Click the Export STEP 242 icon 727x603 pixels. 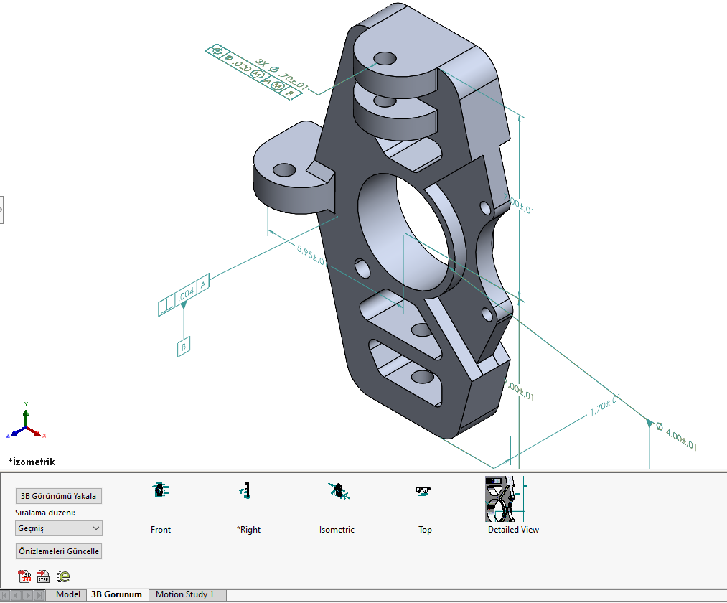point(44,576)
